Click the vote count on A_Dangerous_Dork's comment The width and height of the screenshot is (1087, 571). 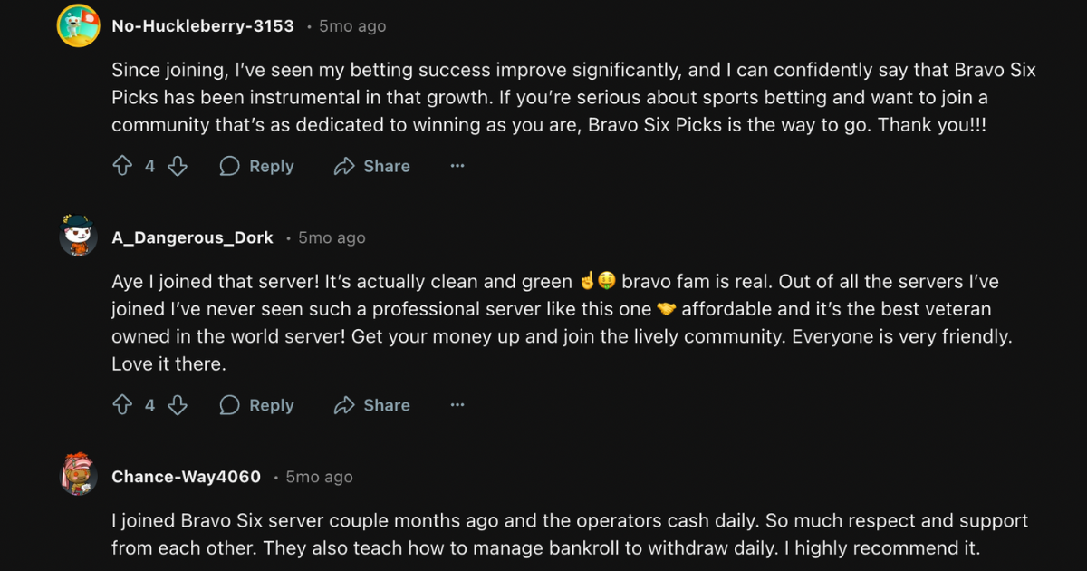click(x=149, y=405)
